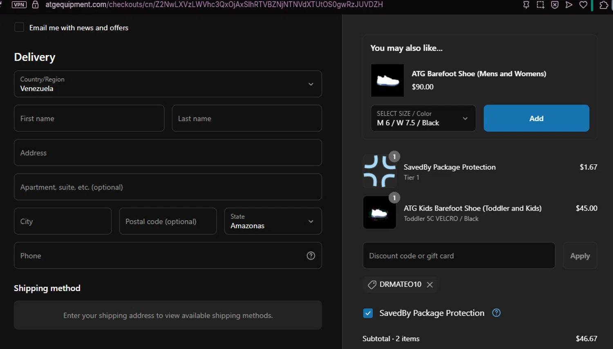Focus the First name field
Viewport: 613px width, 349px height.
[x=89, y=118]
